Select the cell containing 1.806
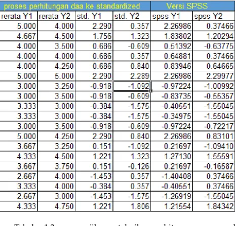Screen dimensions: 235x226 coord(132,206)
